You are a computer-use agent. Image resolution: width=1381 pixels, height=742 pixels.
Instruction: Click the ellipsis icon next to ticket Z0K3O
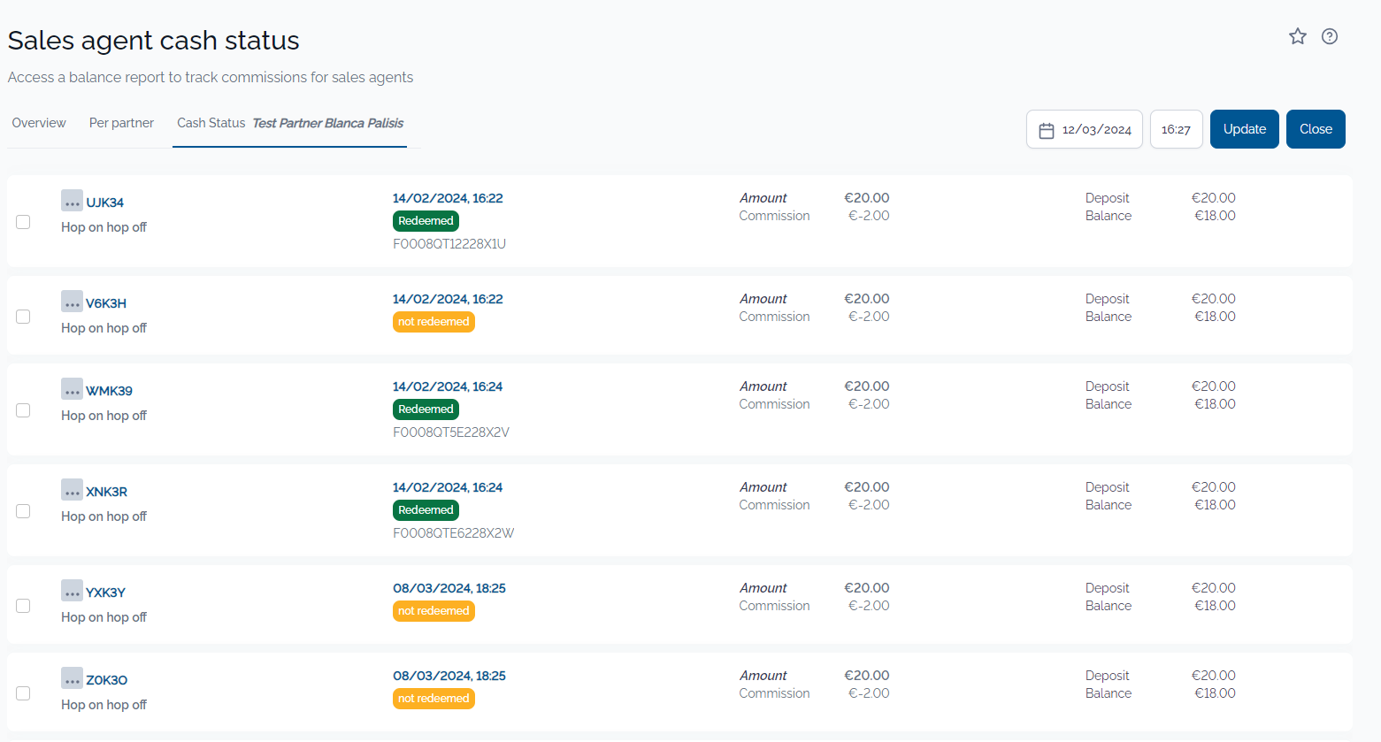[x=72, y=678]
